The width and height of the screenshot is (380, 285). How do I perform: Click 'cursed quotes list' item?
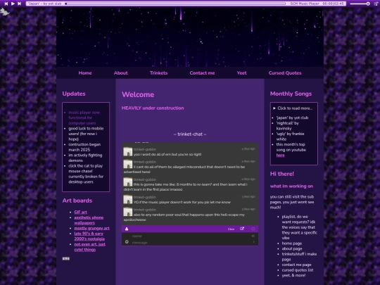[298, 270]
